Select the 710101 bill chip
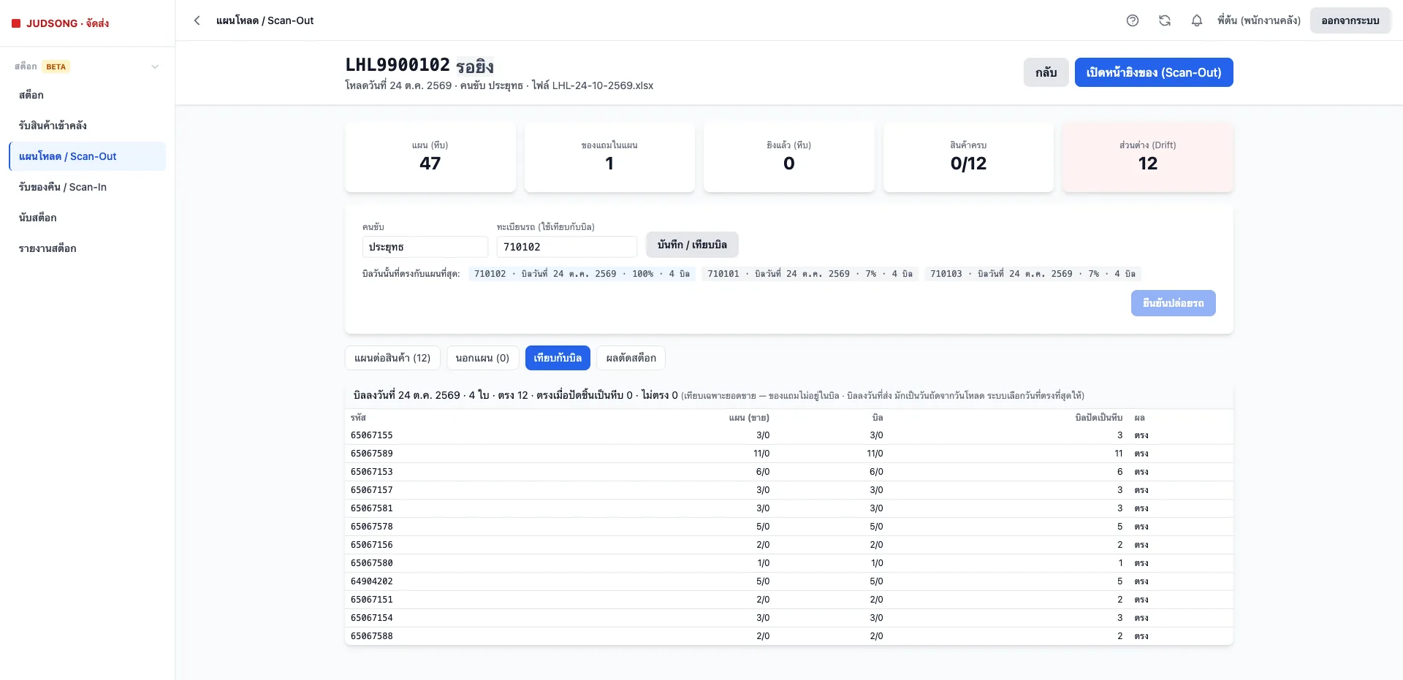Image resolution: width=1403 pixels, height=680 pixels. pyautogui.click(x=810, y=274)
